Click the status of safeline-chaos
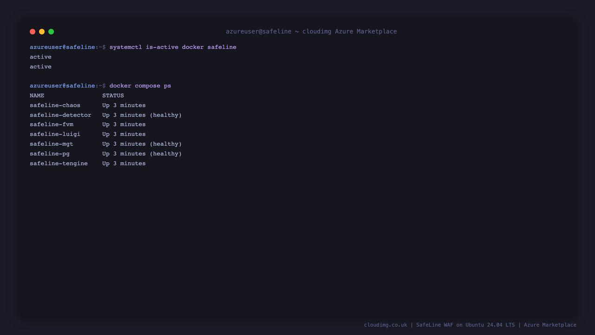595x335 pixels. [124, 105]
